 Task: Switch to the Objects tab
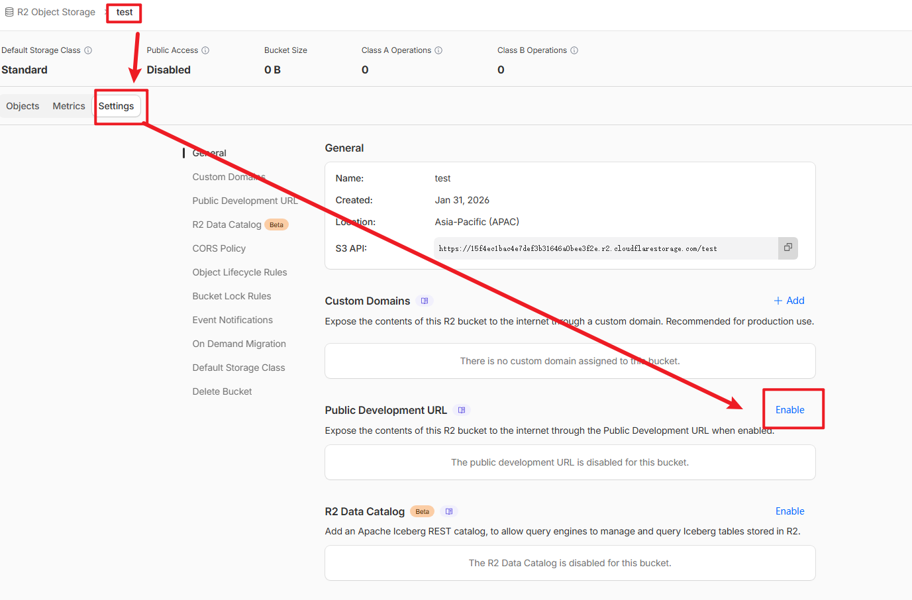tap(23, 106)
